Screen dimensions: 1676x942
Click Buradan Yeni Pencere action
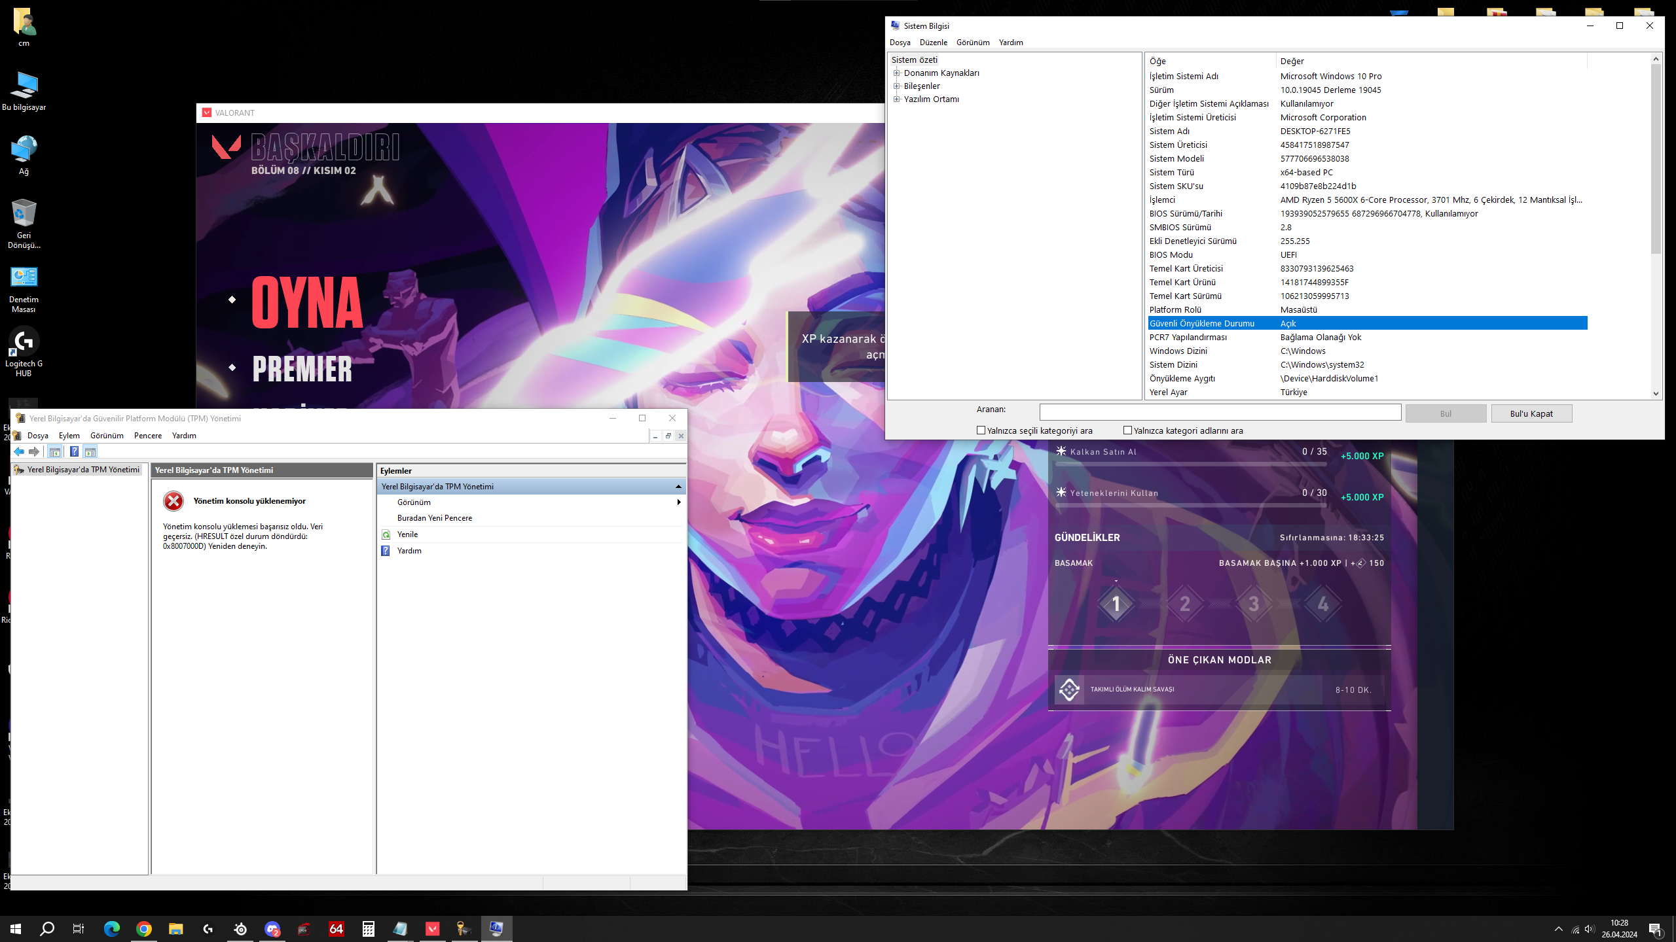(x=434, y=518)
